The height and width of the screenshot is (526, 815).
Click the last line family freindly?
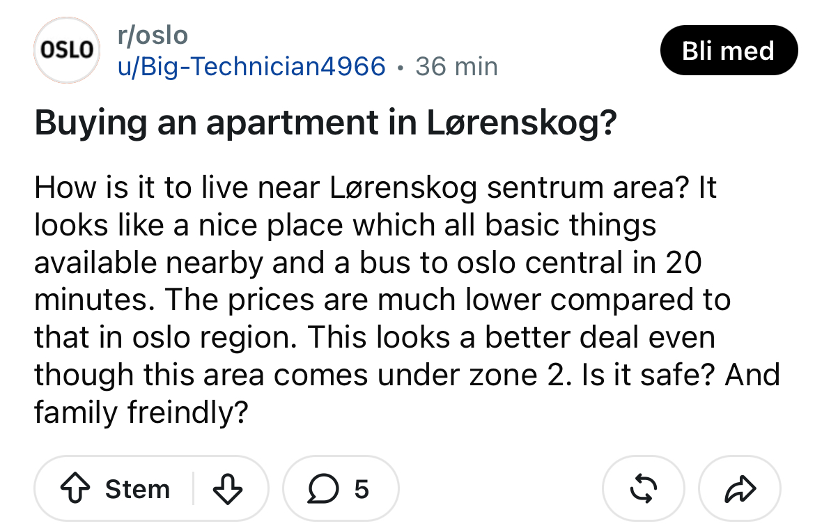[x=141, y=412]
